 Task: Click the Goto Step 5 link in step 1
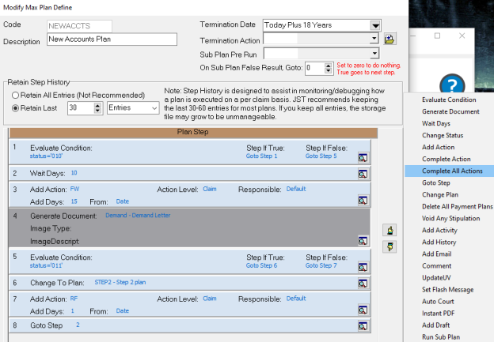click(x=322, y=156)
